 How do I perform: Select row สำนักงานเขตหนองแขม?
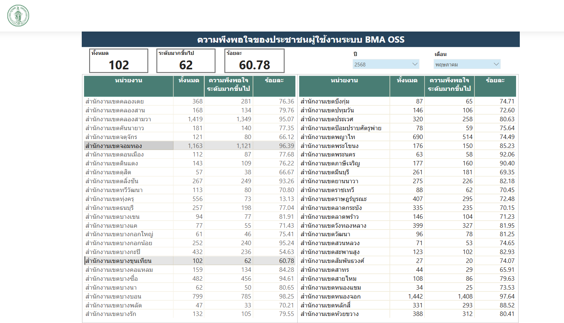[x=408, y=287]
